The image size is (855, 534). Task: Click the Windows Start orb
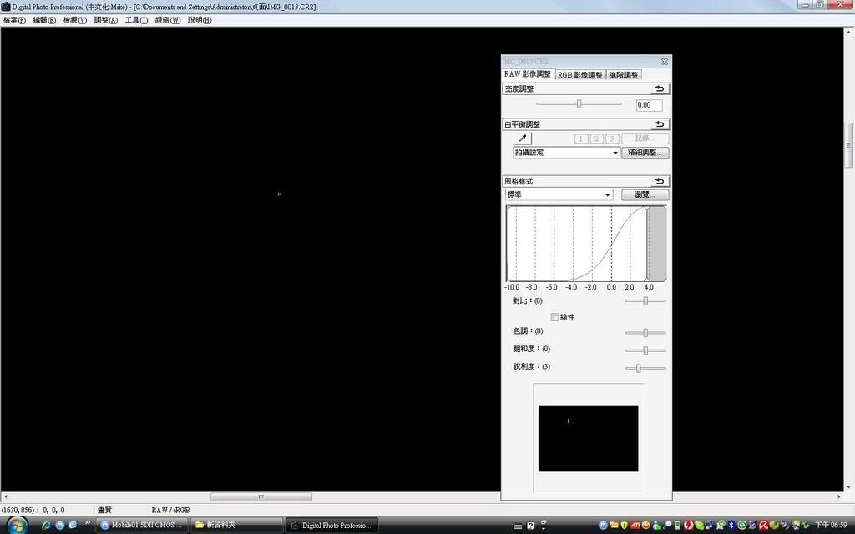[17, 525]
